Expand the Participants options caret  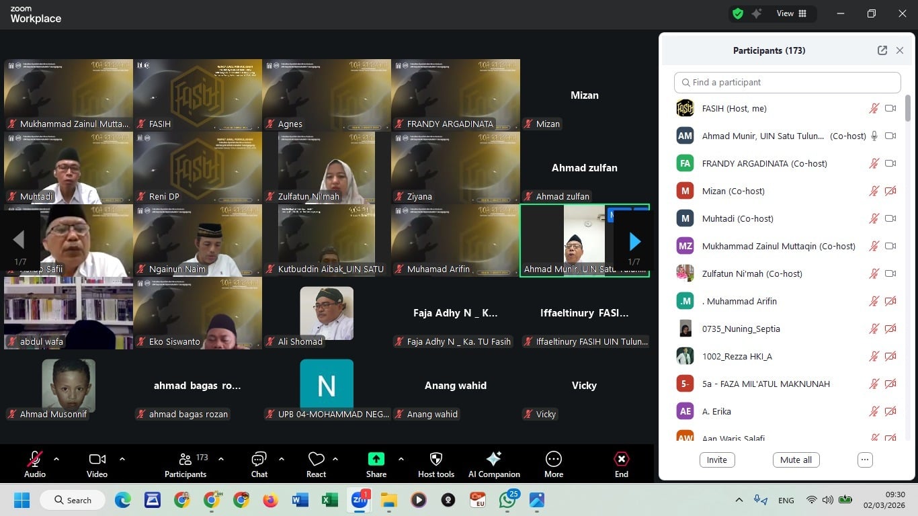click(x=220, y=459)
